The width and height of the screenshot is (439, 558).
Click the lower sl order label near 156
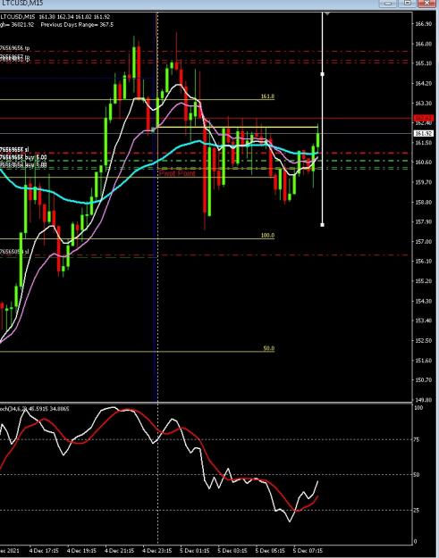(14, 252)
